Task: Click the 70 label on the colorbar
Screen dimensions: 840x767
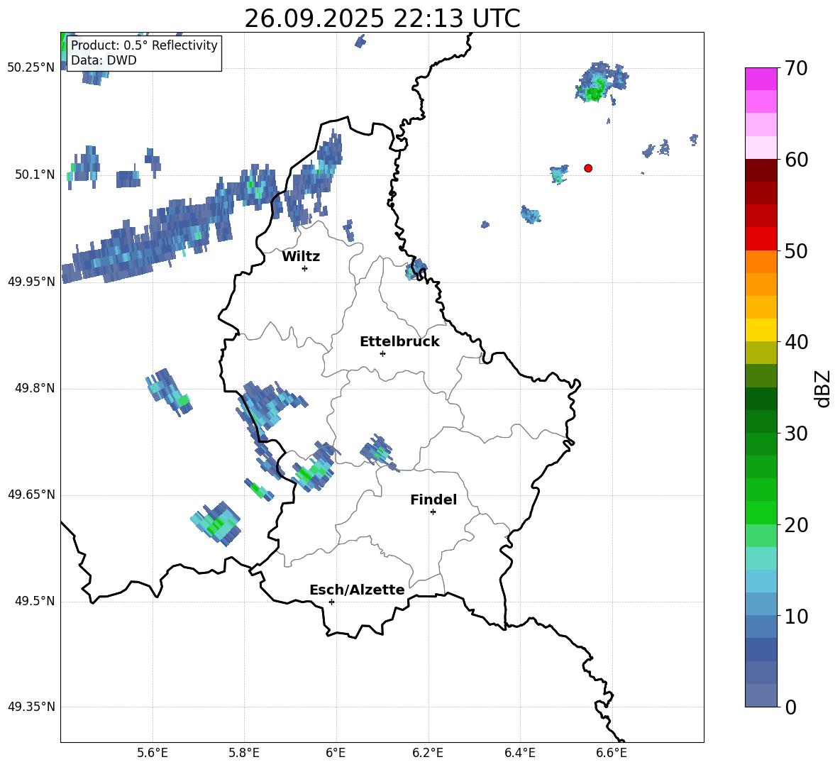Action: pos(796,68)
